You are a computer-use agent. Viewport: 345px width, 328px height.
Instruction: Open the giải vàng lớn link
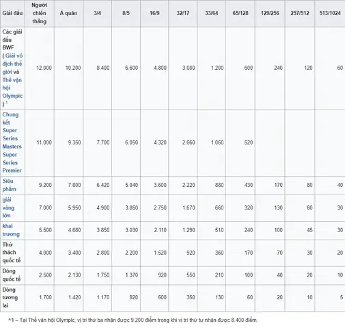(x=8, y=207)
